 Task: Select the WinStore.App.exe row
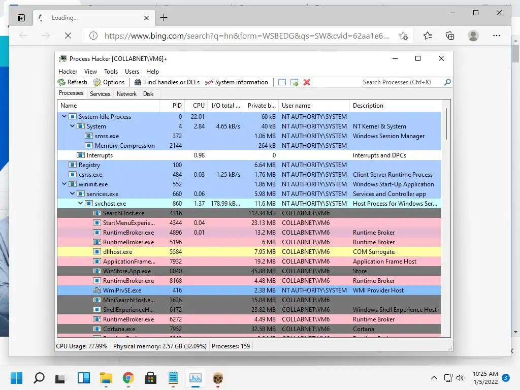(x=249, y=271)
